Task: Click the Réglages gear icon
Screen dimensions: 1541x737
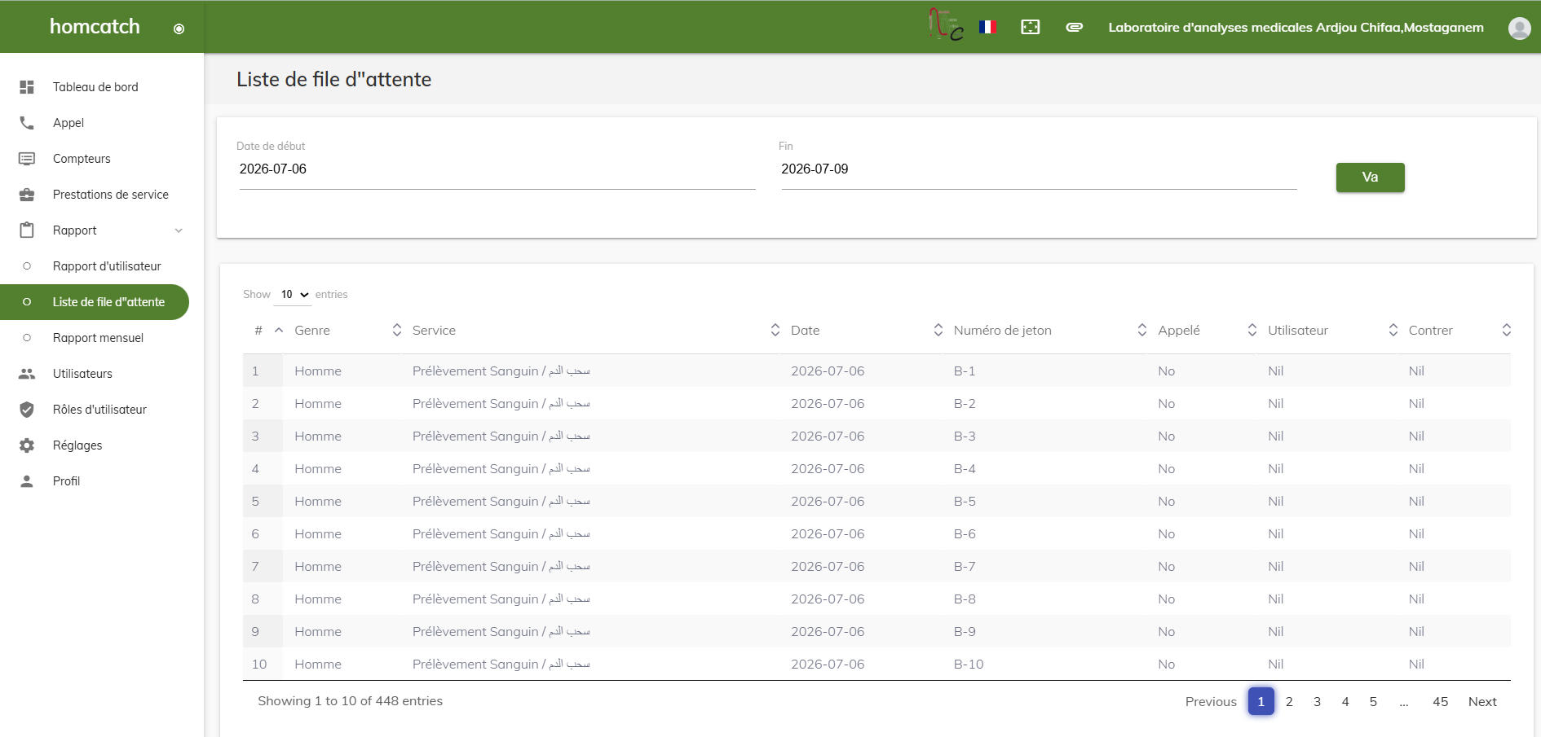Action: click(x=27, y=445)
